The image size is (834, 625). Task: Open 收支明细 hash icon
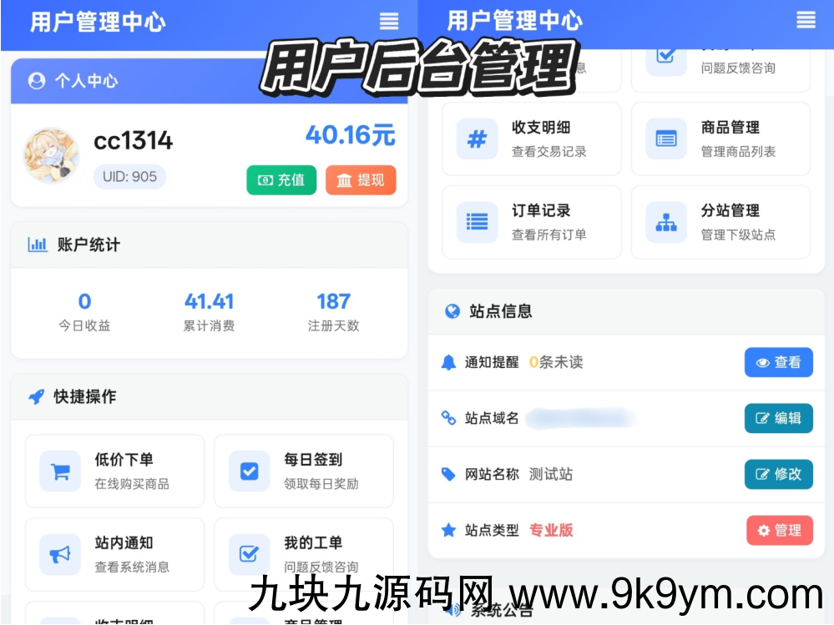477,139
